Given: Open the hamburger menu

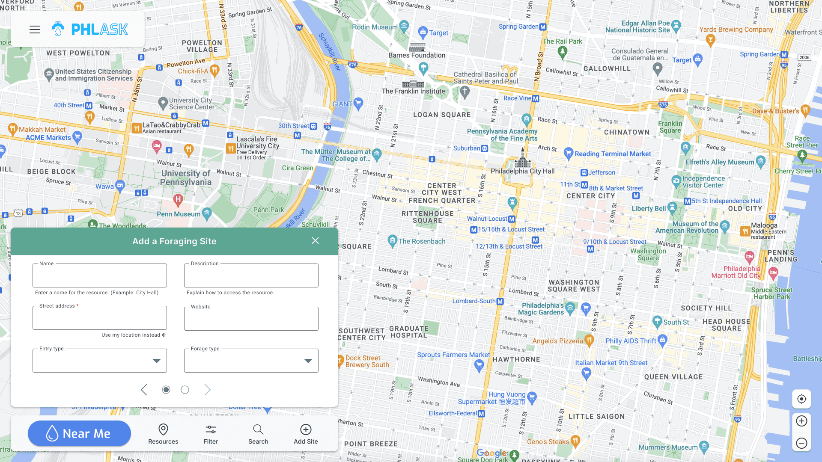Looking at the screenshot, I should pyautogui.click(x=35, y=30).
